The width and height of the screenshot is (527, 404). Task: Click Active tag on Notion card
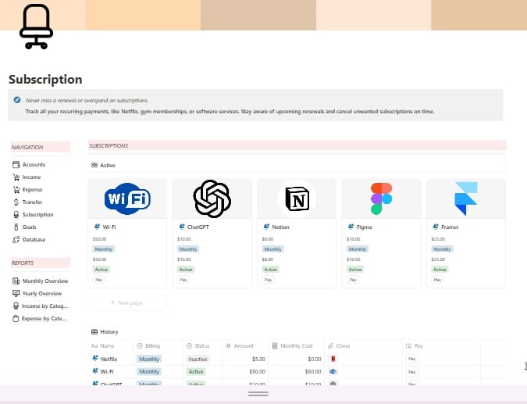click(270, 270)
